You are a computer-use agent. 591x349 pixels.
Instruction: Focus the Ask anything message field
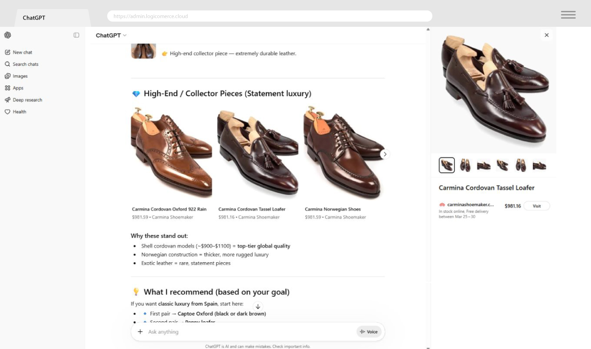(x=250, y=332)
